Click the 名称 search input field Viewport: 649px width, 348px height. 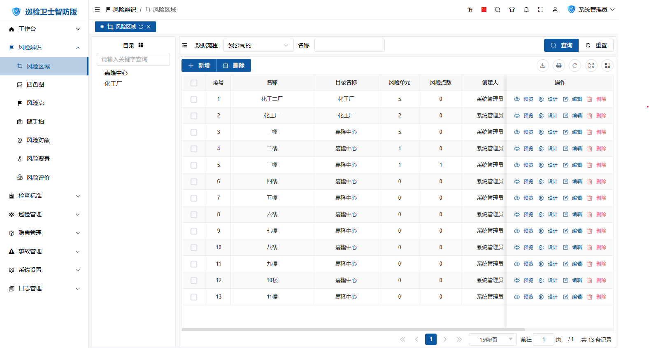pyautogui.click(x=349, y=45)
